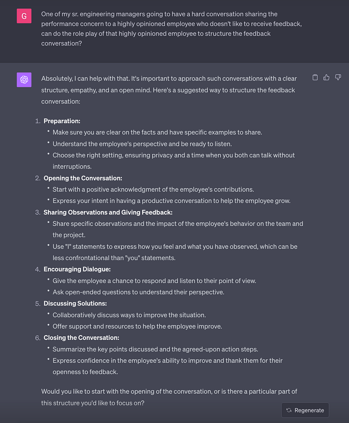Screen dimensions: 349x423
Task: Click the circular arrows icon in Regenerate
Action: point(289,410)
